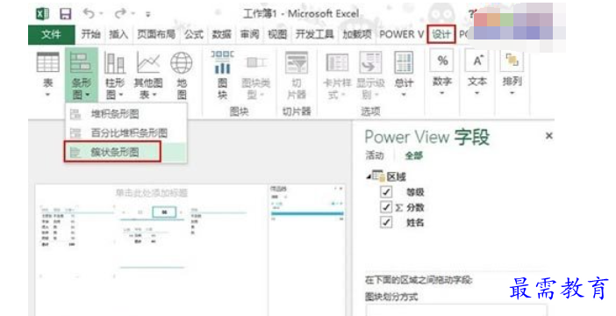Viewport: 616px width, 316px height.
Task: Uncheck the 姓名 field checkbox
Action: pos(386,222)
